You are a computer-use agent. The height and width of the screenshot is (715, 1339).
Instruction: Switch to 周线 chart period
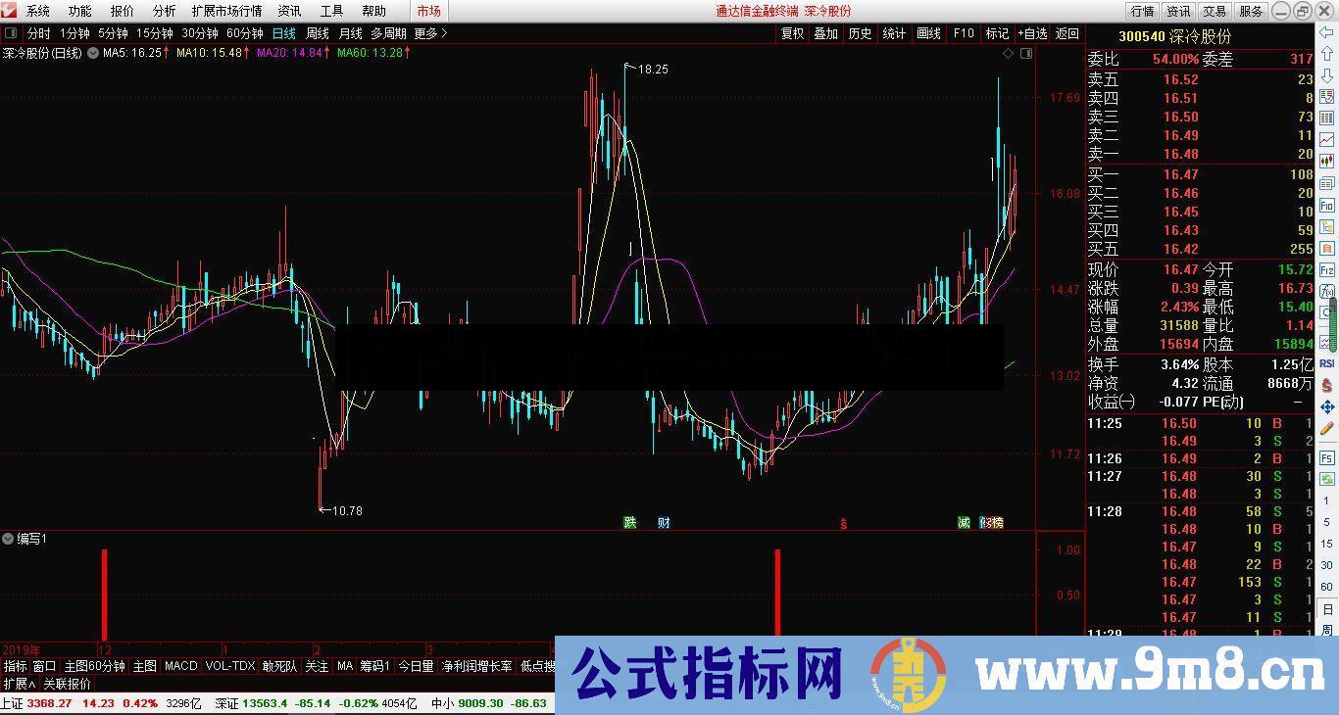point(318,33)
